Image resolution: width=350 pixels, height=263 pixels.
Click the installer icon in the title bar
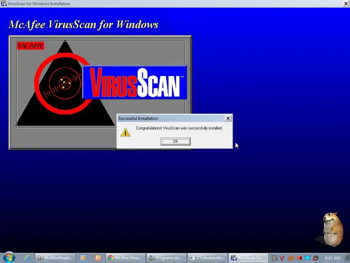3,3
